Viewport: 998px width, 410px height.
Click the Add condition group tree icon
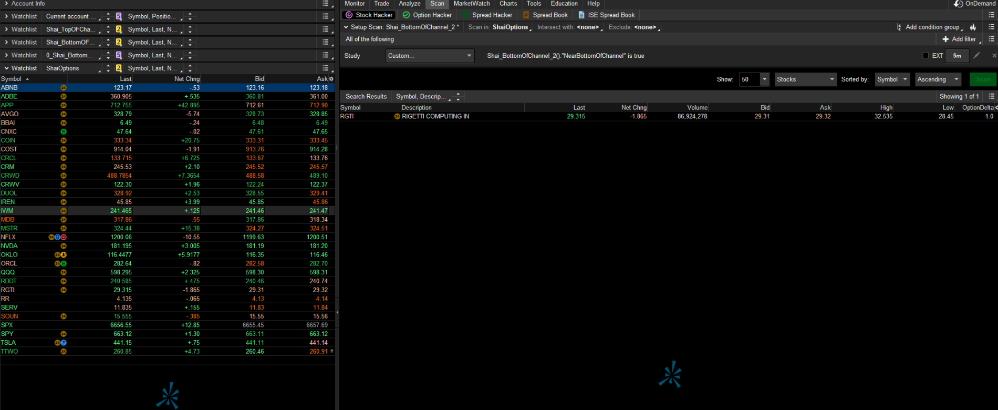899,27
